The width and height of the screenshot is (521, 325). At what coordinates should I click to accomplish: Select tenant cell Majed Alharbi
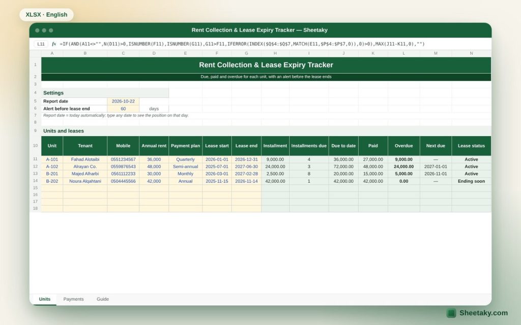click(85, 174)
